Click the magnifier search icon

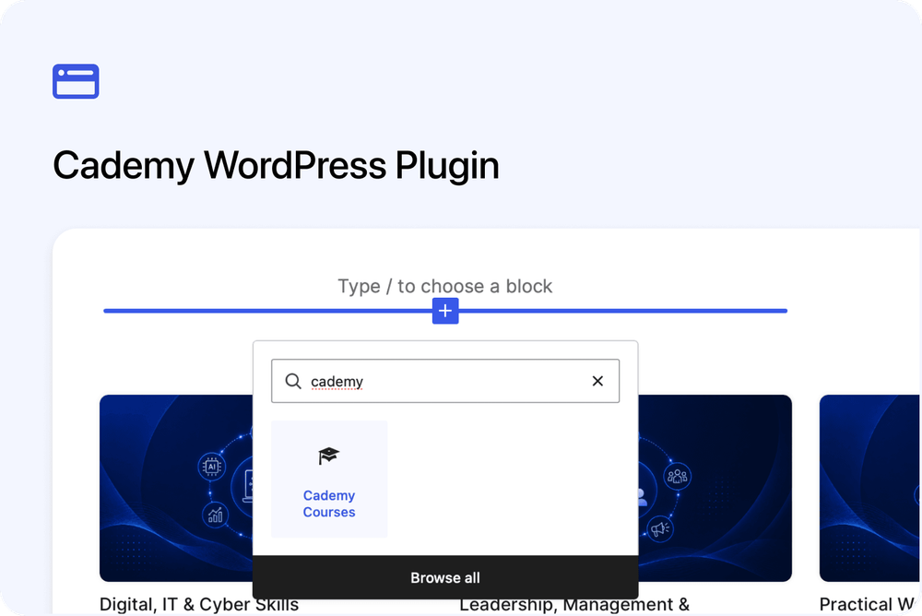coord(293,381)
